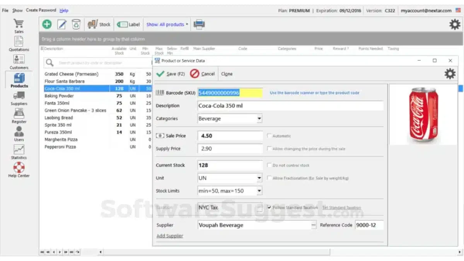
Task: Open the Statistics chart icon
Action: click(x=19, y=149)
